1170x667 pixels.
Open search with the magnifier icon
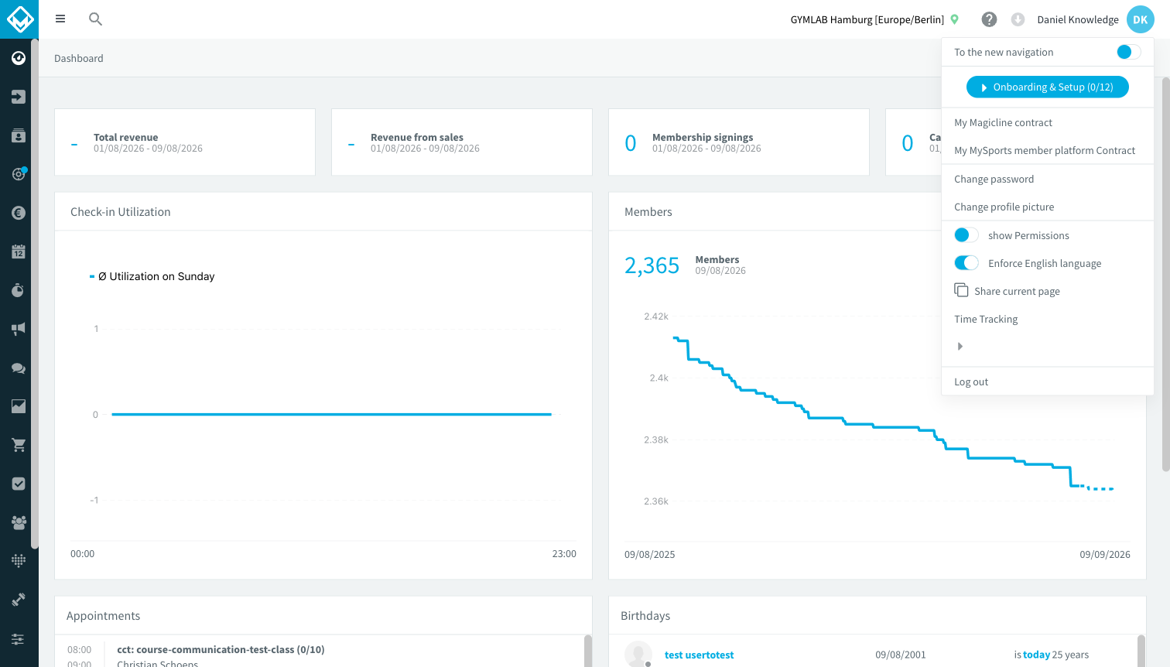click(95, 19)
